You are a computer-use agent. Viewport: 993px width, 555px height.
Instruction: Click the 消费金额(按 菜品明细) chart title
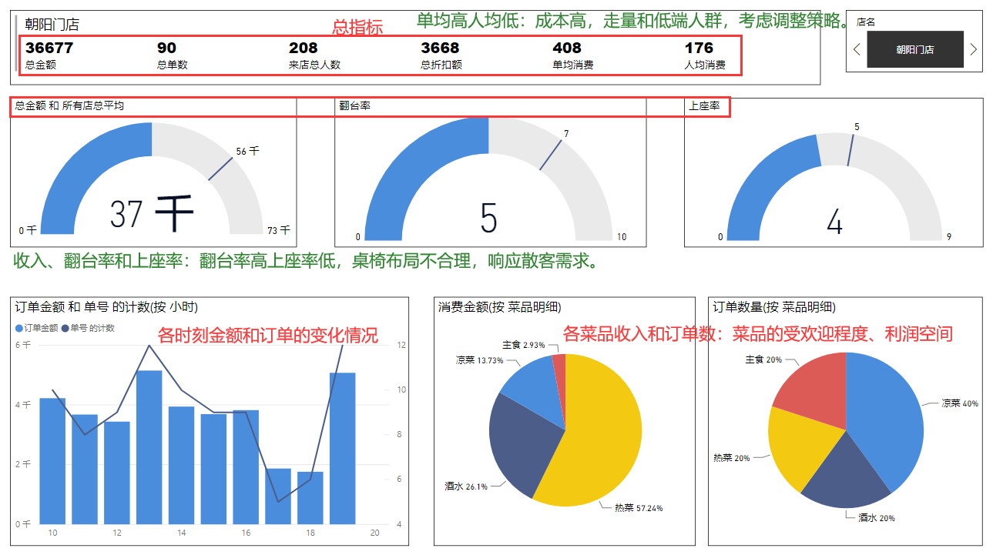tap(500, 306)
